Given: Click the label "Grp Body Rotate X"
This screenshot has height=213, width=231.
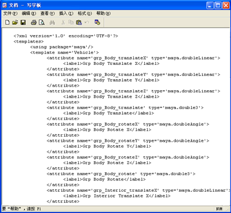Looking at the screenshot, I should click(x=106, y=130).
